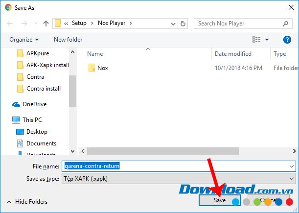
Task: Click the Documents icon in tree
Action: [20, 143]
